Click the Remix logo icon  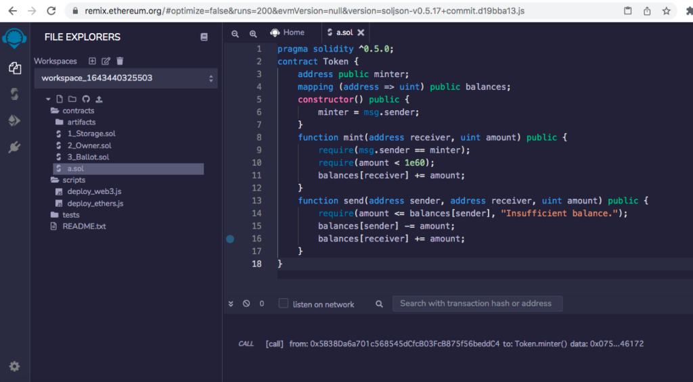click(15, 39)
